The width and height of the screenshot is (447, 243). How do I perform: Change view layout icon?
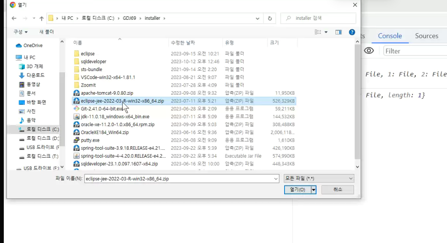click(x=318, y=32)
